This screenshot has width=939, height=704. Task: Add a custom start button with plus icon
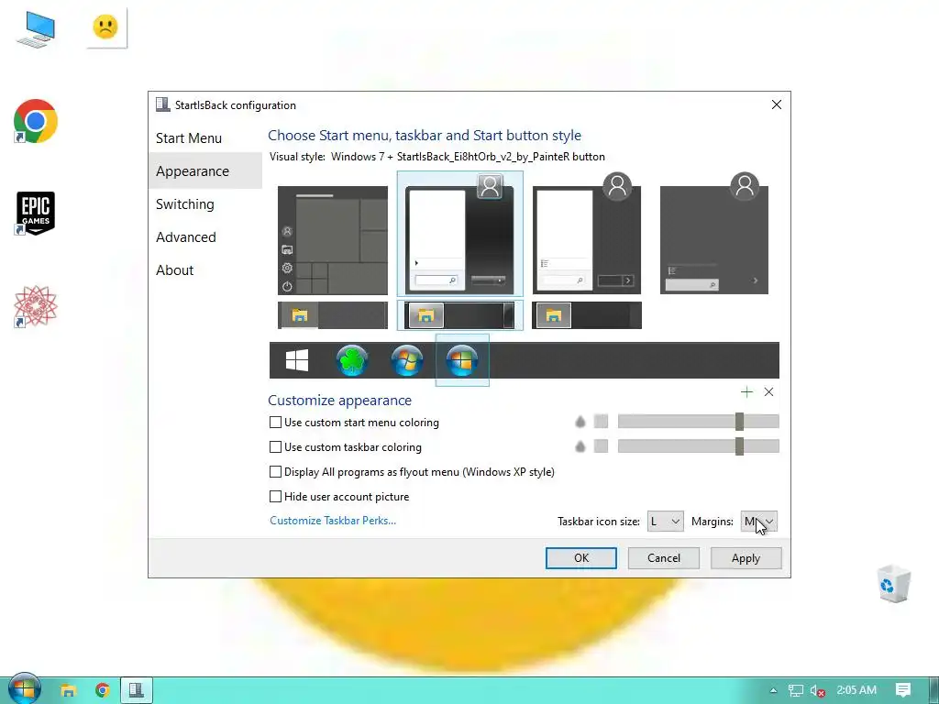[x=746, y=392]
